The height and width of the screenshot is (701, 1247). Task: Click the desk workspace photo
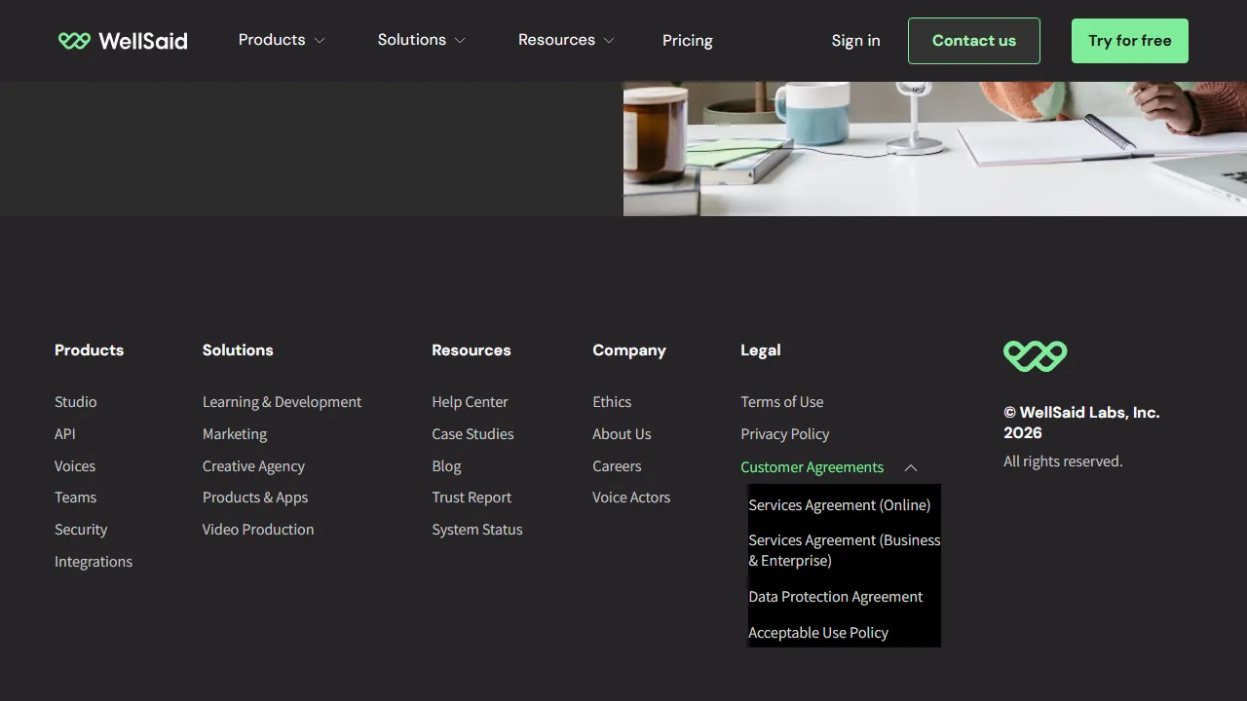[x=935, y=149]
